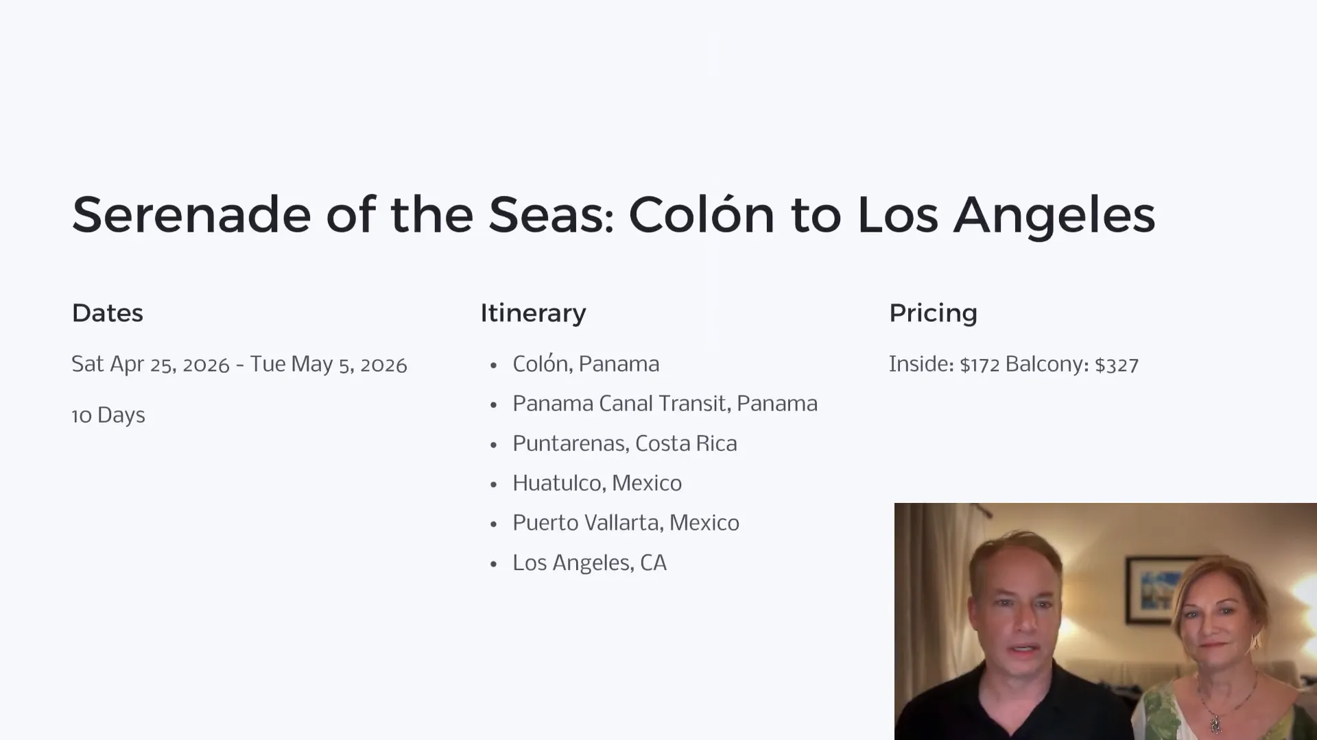Choose the Puntarenas, Costa Rica stop
1317x740 pixels.
pyautogui.click(x=624, y=443)
